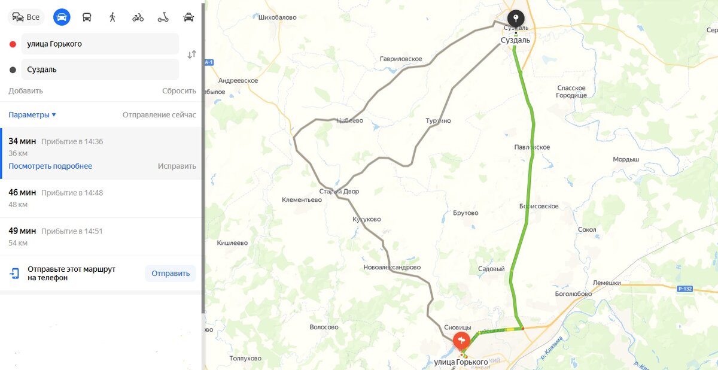This screenshot has width=718, height=370.
Task: Show all transport modes with Все
Action: click(x=26, y=17)
